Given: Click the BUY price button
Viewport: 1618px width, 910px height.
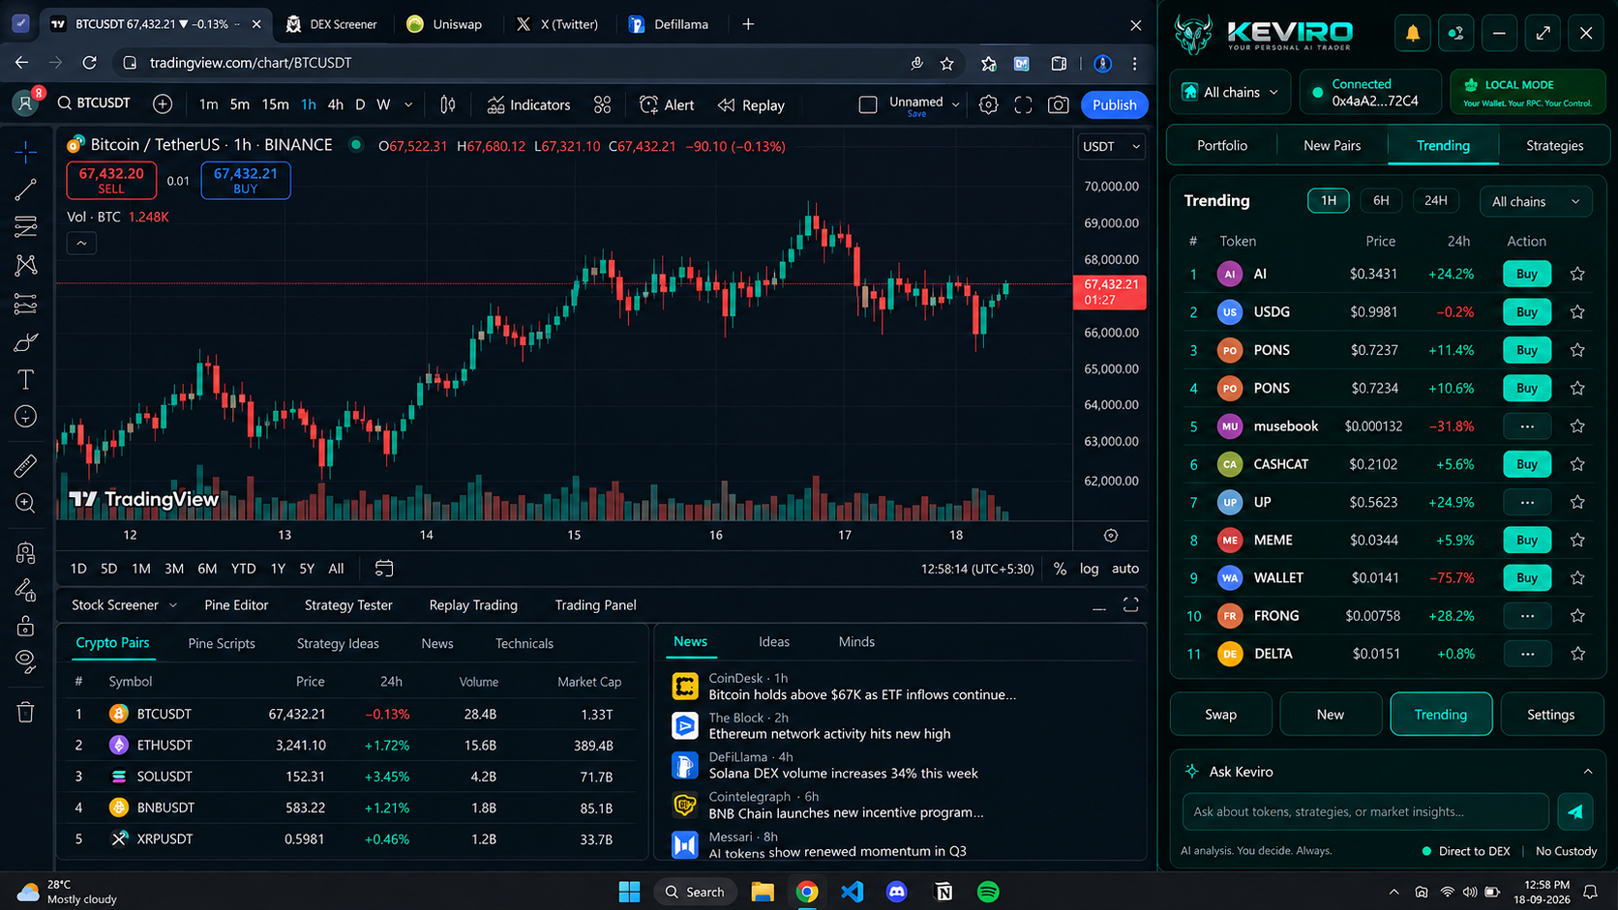Looking at the screenshot, I should pyautogui.click(x=246, y=180).
